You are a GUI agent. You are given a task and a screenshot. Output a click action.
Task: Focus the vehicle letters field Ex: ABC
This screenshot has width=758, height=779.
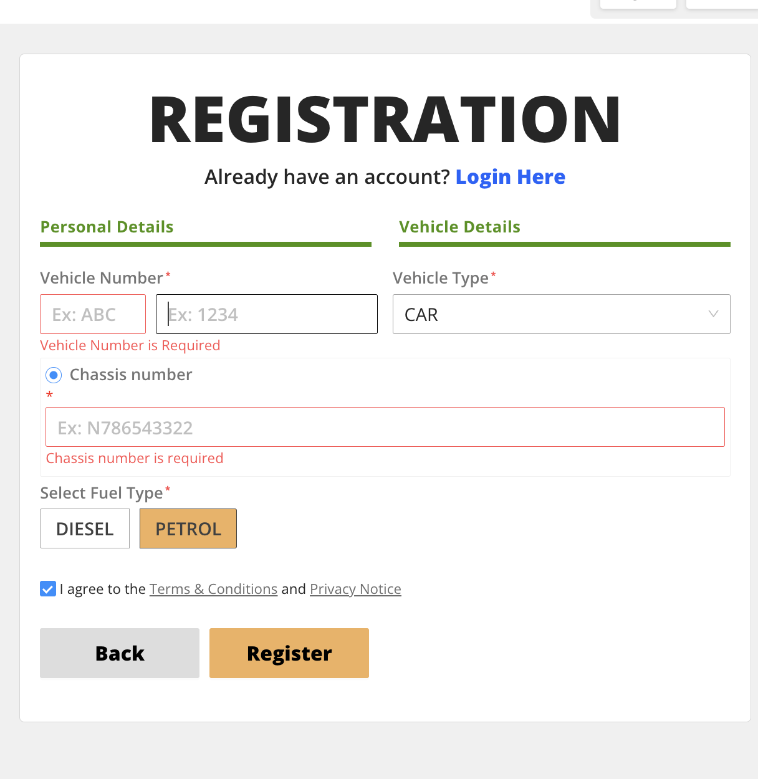pyautogui.click(x=93, y=314)
